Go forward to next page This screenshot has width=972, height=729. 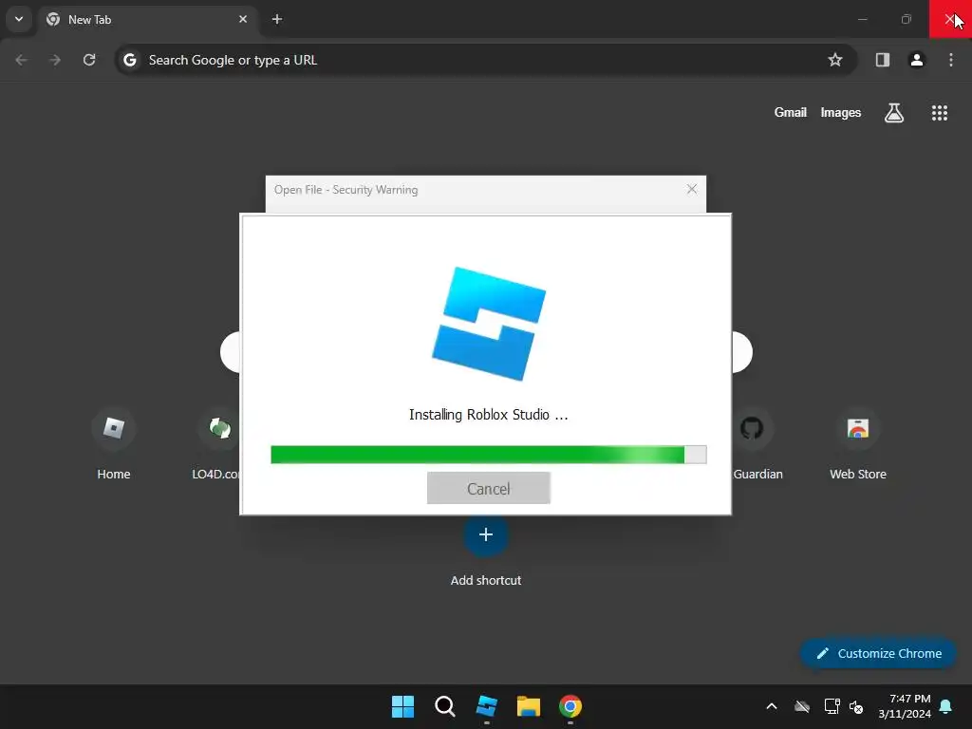[55, 60]
